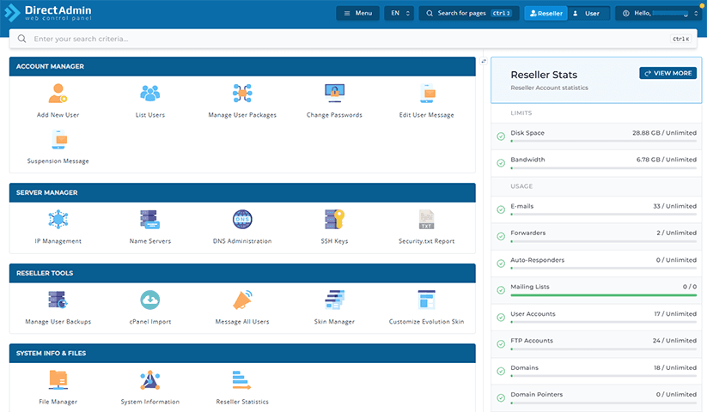Open IP Management icon
707x412 pixels.
tap(58, 219)
